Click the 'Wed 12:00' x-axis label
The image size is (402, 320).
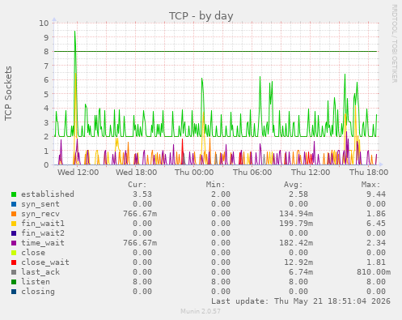click(78, 173)
